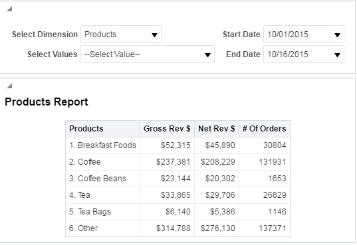
Task: Click the 1146 orders cell
Action: click(x=265, y=212)
